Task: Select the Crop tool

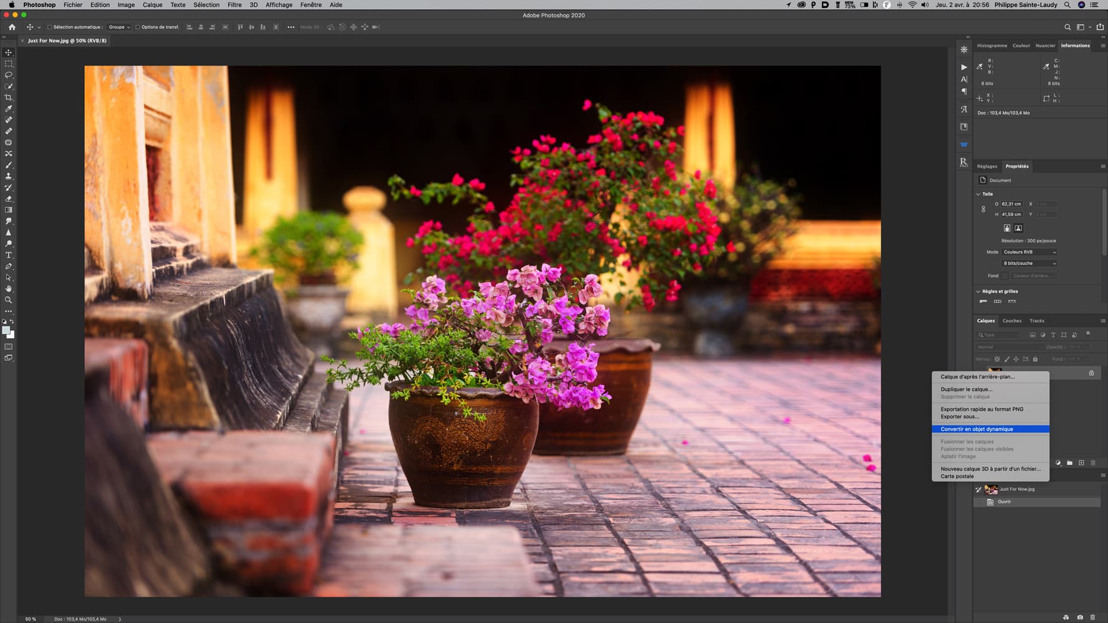Action: [9, 98]
